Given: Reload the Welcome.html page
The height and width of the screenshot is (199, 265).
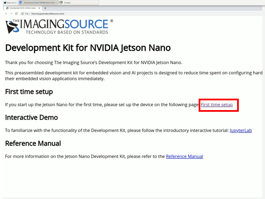Looking at the screenshot, I should [16, 14].
